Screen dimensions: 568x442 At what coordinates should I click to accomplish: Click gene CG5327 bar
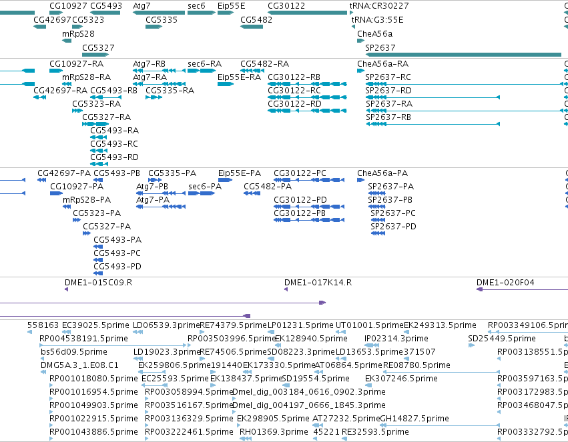95,55
